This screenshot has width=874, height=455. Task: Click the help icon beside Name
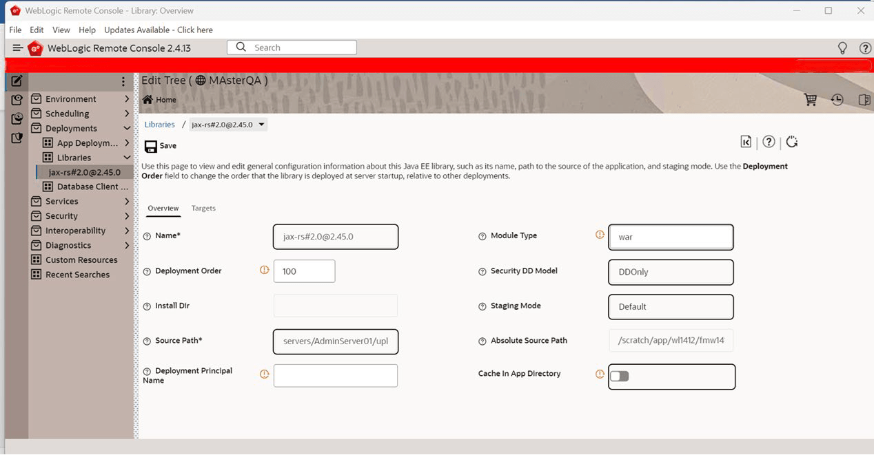[x=147, y=236]
